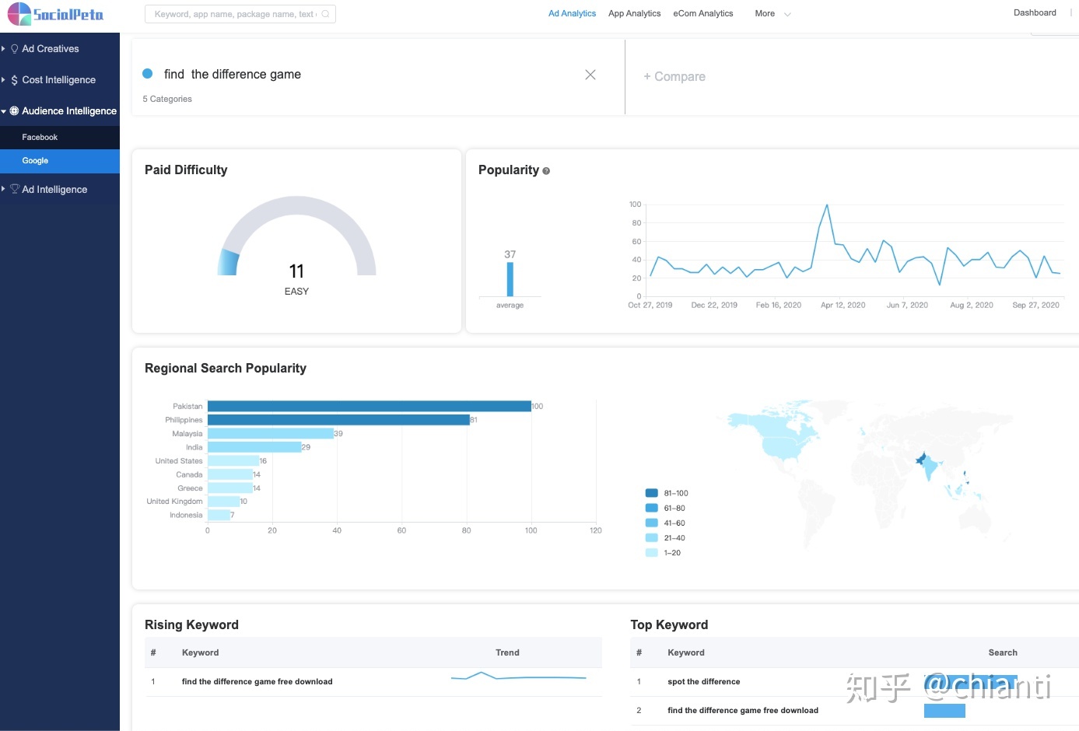
Task: Click the Popularity help question icon
Action: (x=546, y=171)
